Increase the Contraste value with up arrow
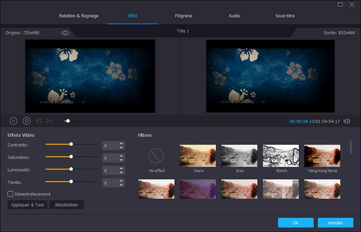361x232 pixels. pyautogui.click(x=121, y=143)
